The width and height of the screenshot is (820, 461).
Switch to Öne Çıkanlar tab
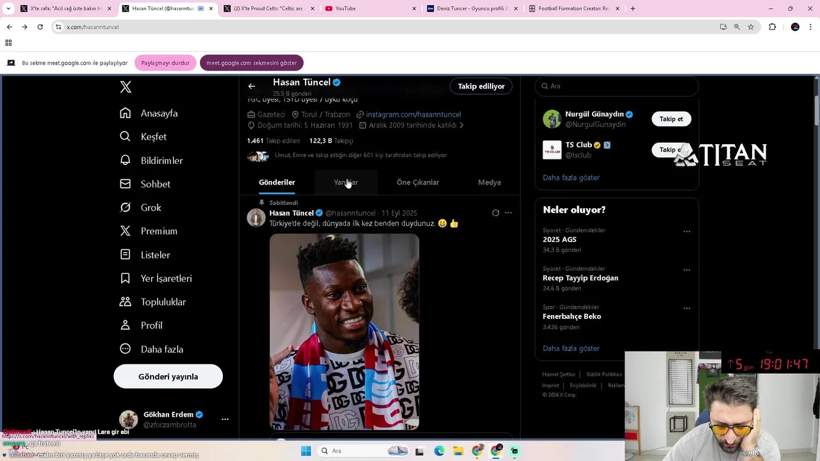click(418, 182)
